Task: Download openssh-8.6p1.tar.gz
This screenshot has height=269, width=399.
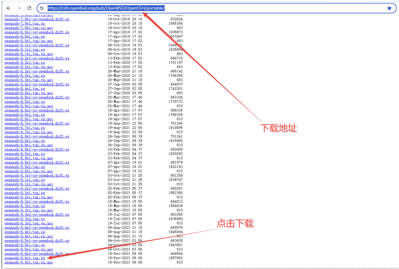Action: click(25, 115)
